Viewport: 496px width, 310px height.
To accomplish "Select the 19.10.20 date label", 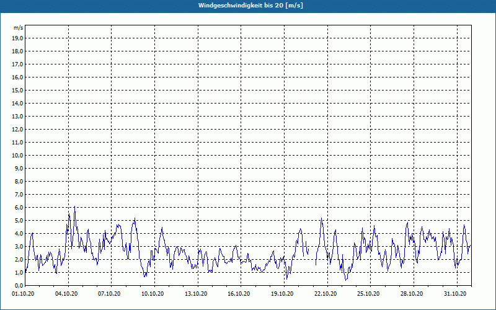I will tap(283, 294).
